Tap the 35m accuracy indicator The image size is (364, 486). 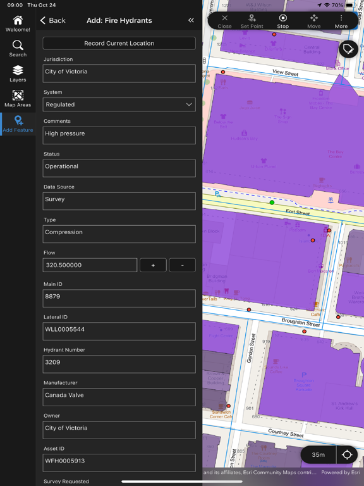coord(318,455)
